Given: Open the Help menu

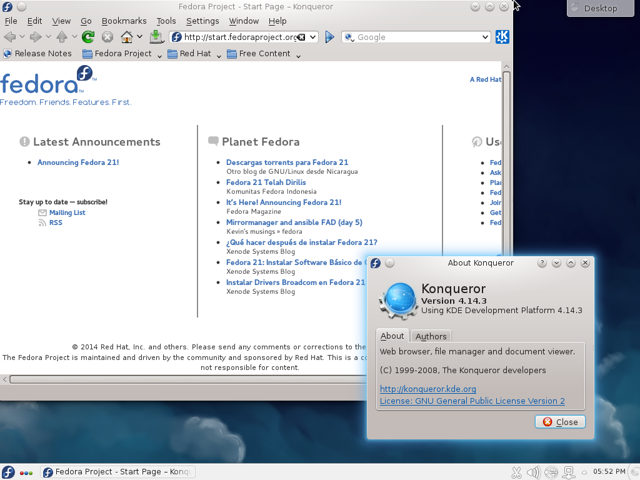Looking at the screenshot, I should tap(277, 21).
